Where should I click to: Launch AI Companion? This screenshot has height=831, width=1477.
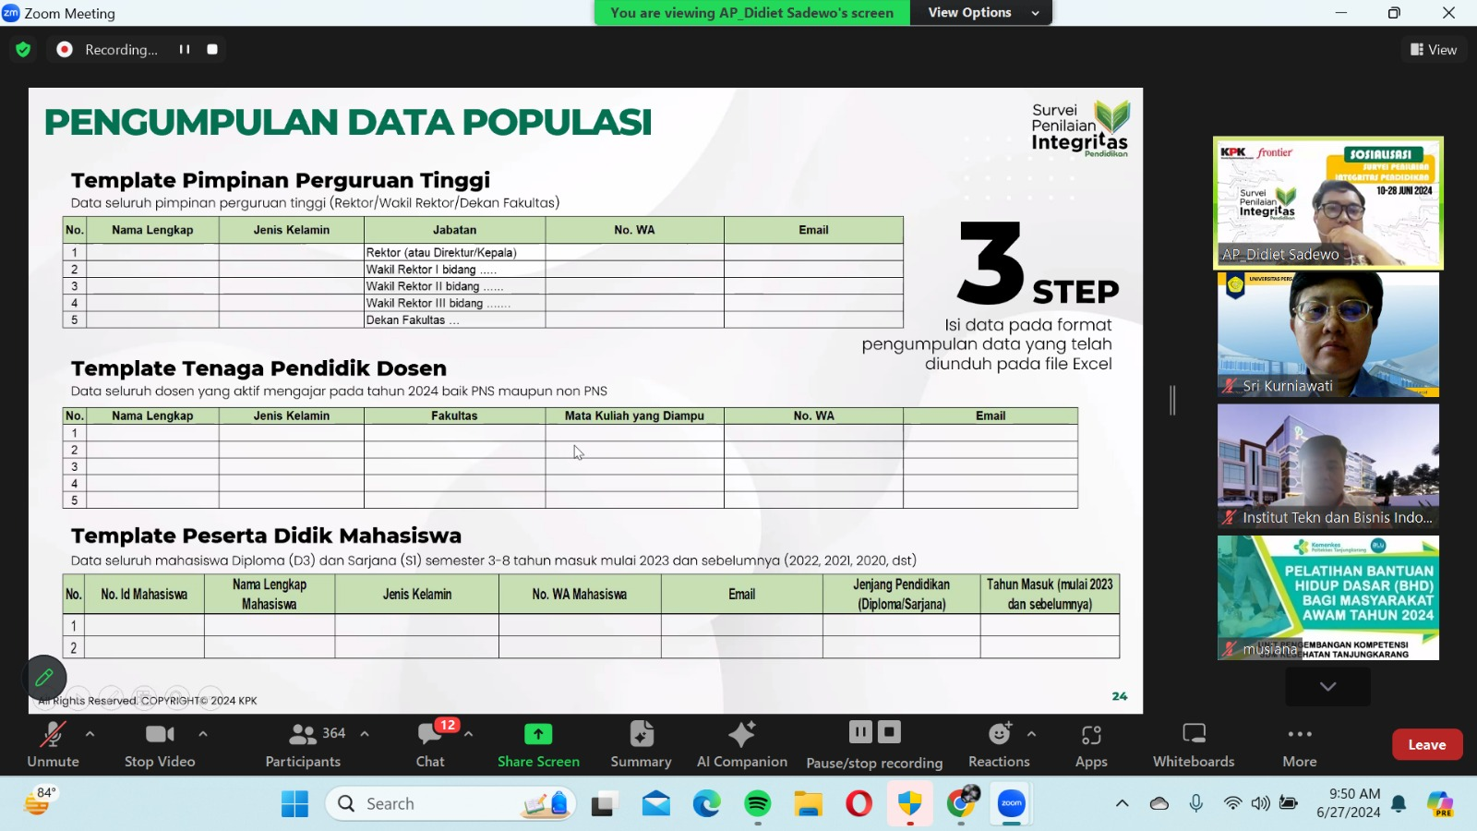[741, 744]
